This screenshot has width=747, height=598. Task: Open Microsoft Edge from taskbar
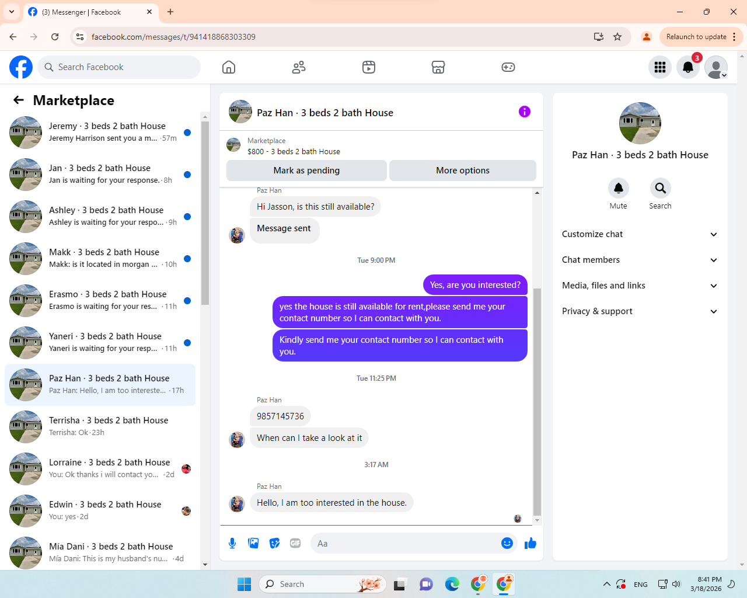(452, 584)
